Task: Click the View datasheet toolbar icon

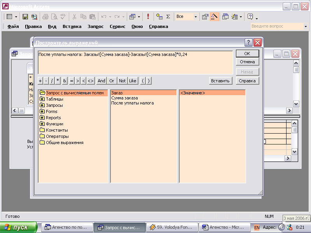Action: point(9,17)
